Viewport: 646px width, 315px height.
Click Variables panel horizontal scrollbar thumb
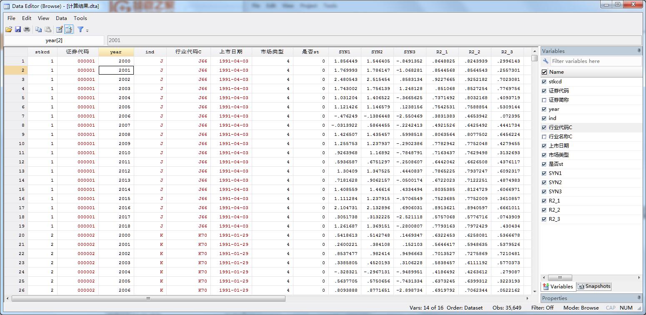(560, 277)
